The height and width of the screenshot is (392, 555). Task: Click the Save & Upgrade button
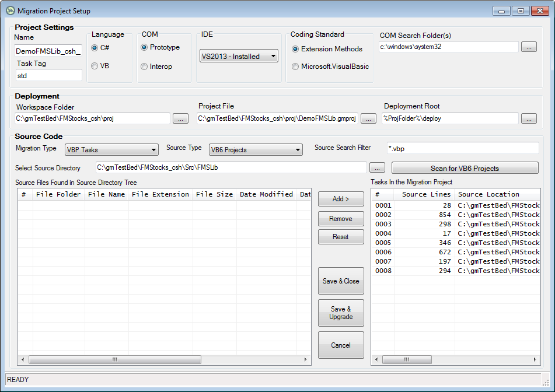(341, 313)
